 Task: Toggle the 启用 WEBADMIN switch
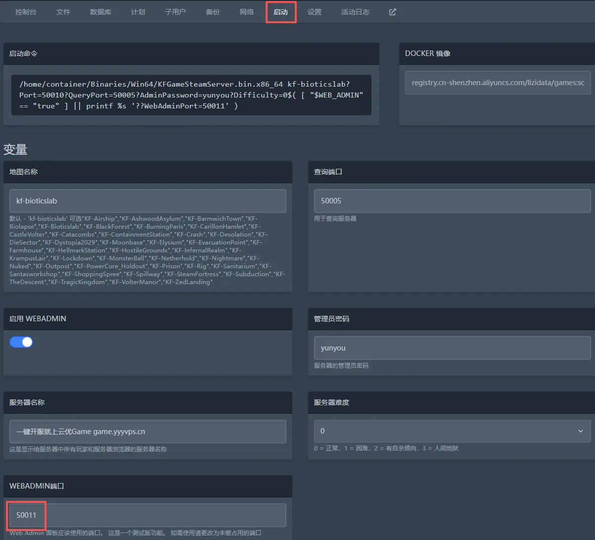pyautogui.click(x=21, y=342)
